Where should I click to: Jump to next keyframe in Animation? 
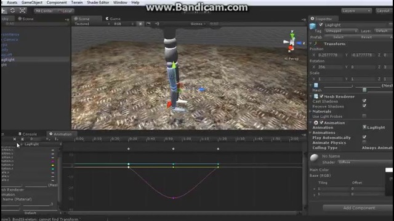coord(22,139)
